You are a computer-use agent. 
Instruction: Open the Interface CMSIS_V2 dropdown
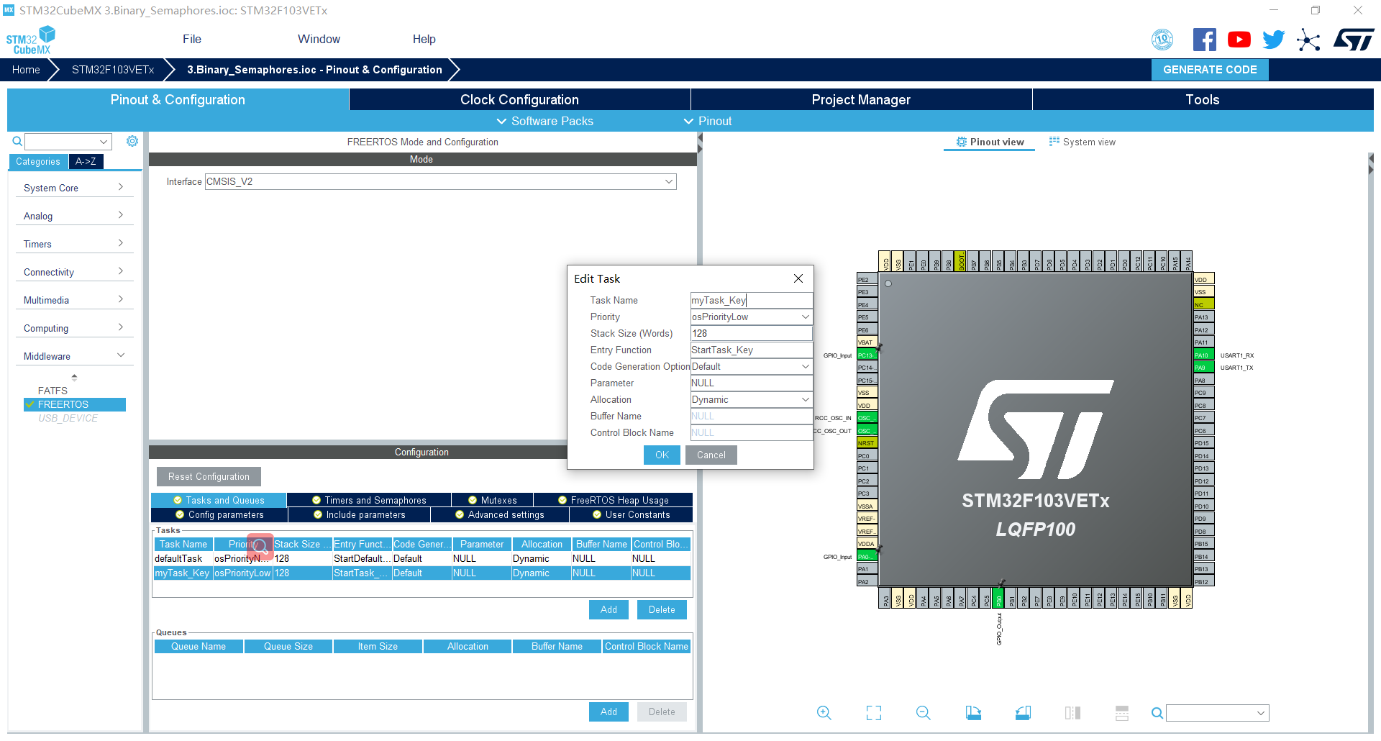pos(669,181)
